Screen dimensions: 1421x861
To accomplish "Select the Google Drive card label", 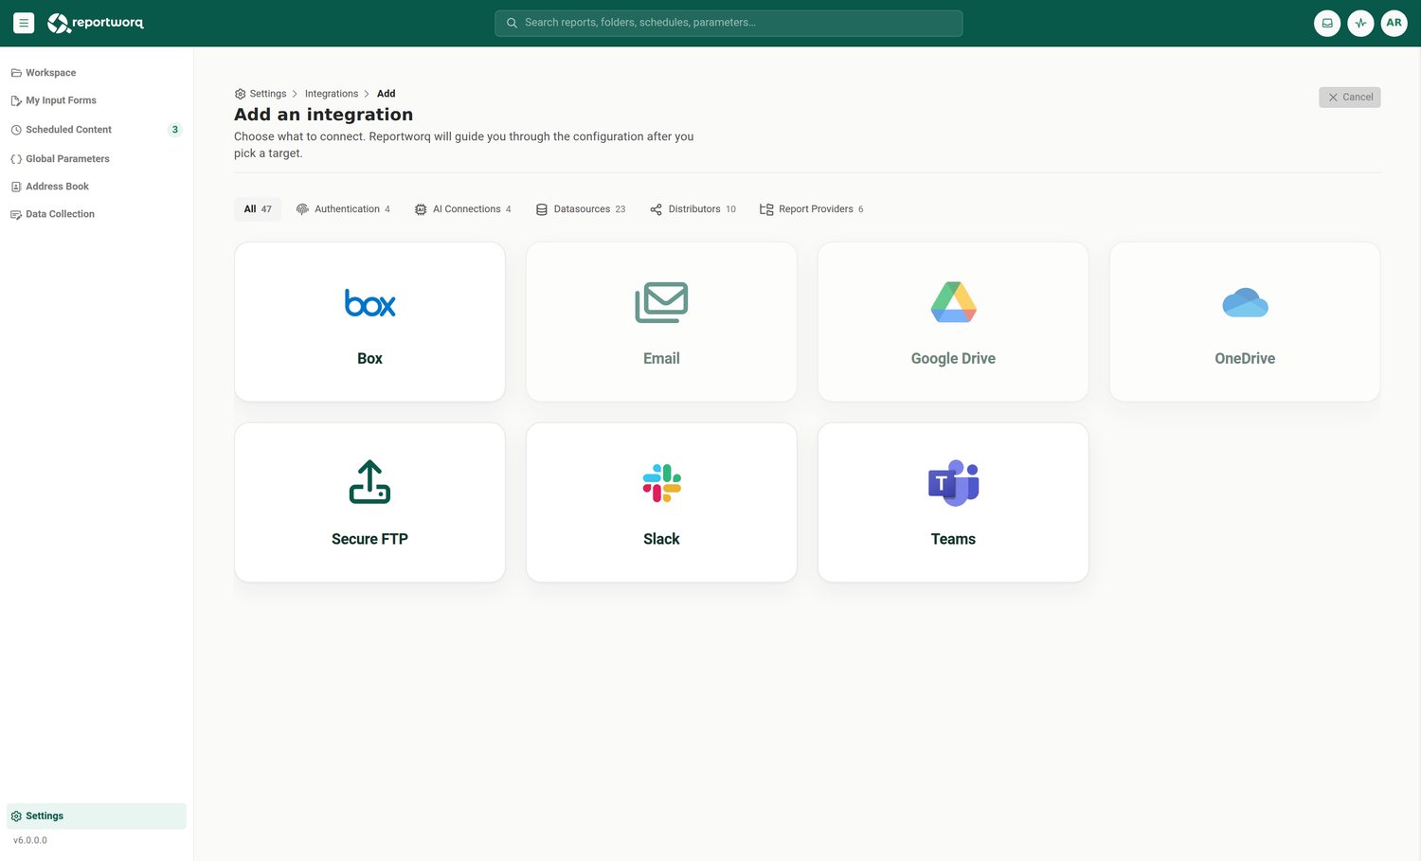I will 953,359.
